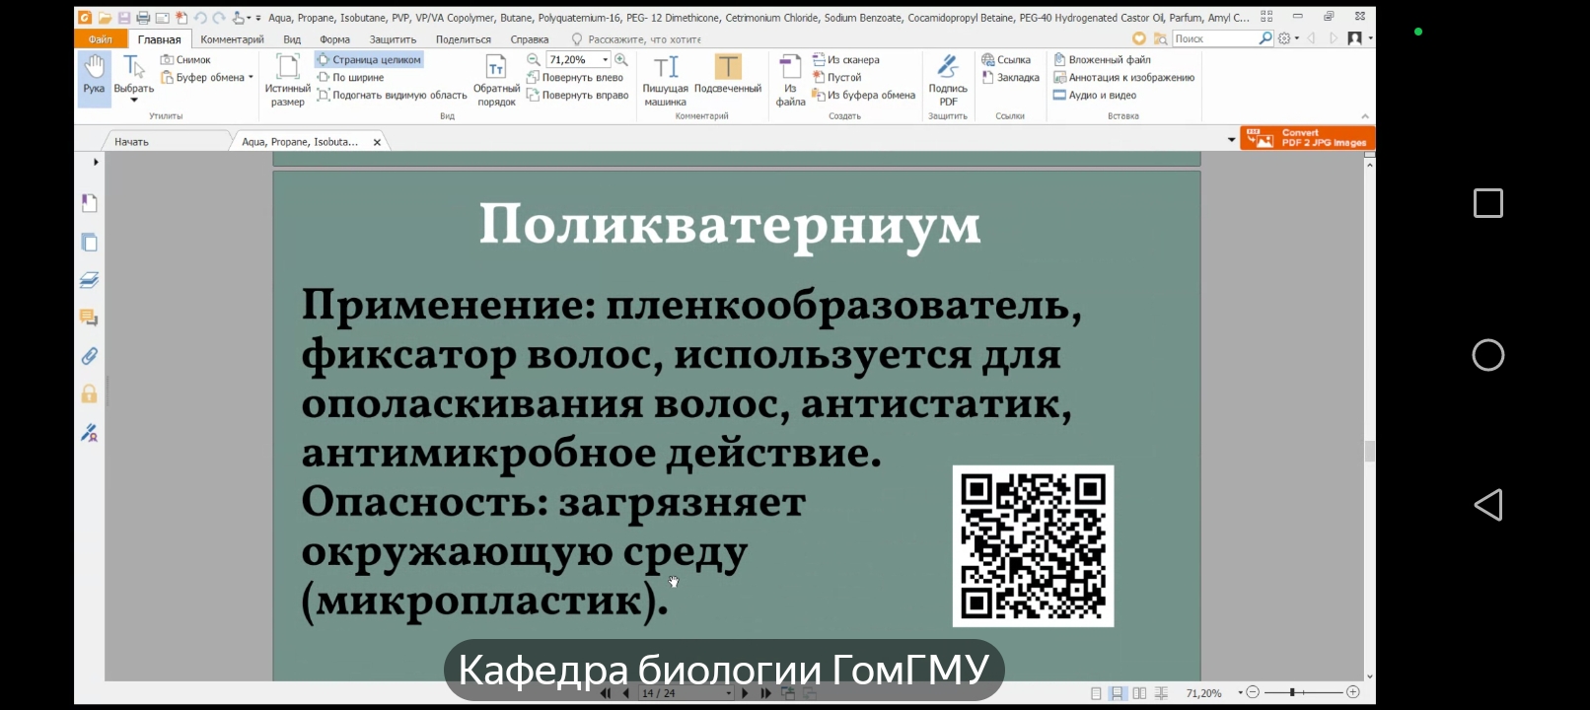
Task: Insert a Вложенный файл attachment
Action: (x=1102, y=59)
